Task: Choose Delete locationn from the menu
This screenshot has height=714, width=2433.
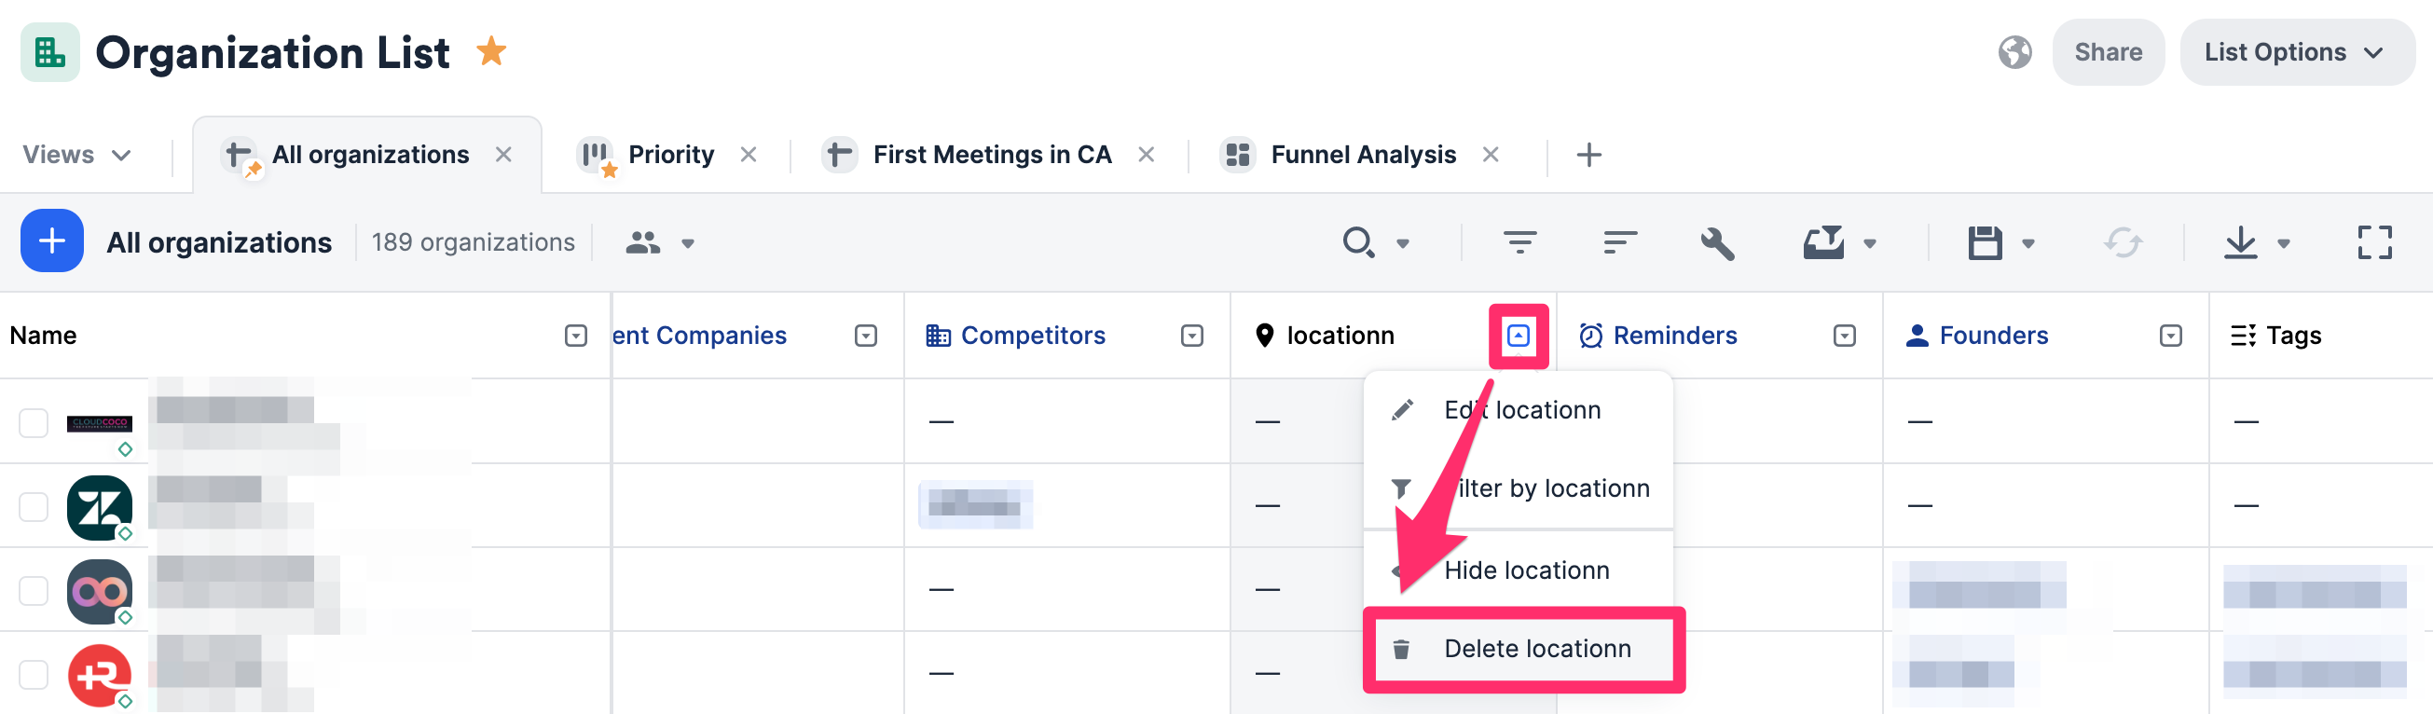Action: [x=1536, y=649]
